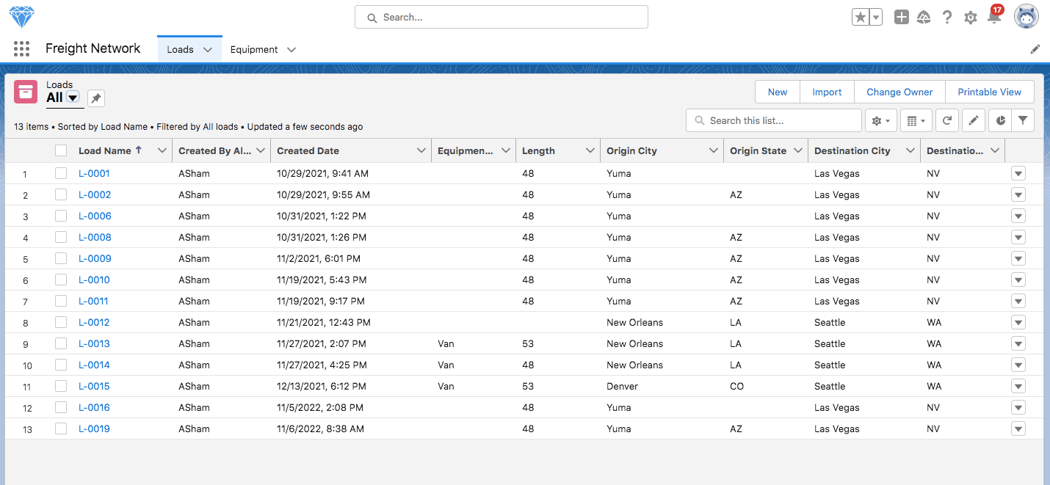This screenshot has width=1050, height=485.
Task: Check the box for L-0009
Action: (x=61, y=258)
